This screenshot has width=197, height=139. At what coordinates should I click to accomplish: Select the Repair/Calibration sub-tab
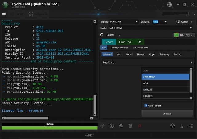119,48
